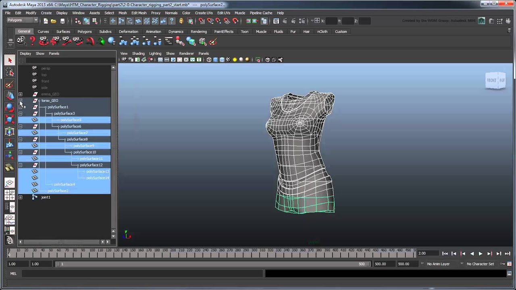Viewport: 516px width, 290px height.
Task: Toggle use all lights yellow sphere
Action: [x=235, y=60]
